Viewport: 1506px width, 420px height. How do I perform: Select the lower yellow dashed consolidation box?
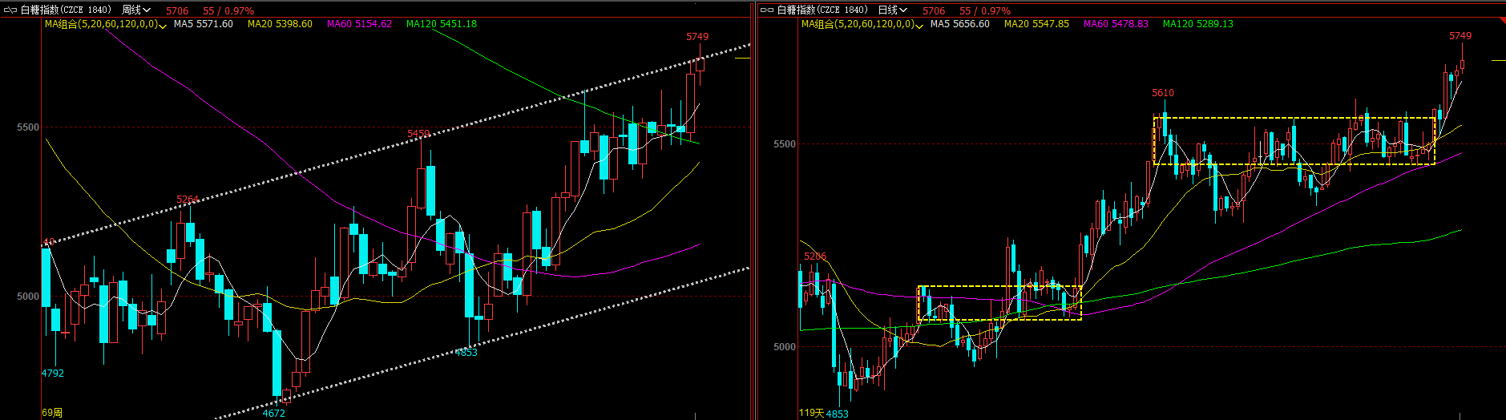999,287
